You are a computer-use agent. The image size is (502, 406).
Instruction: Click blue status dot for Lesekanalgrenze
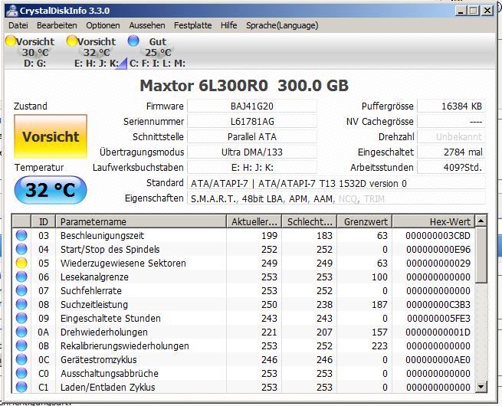(x=21, y=277)
